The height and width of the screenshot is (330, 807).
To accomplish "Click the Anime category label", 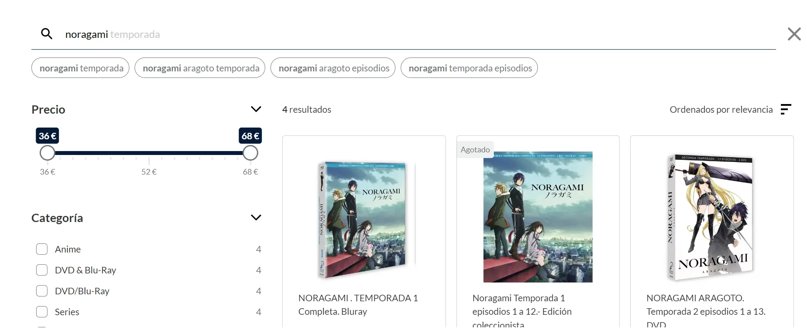I will tap(68, 249).
